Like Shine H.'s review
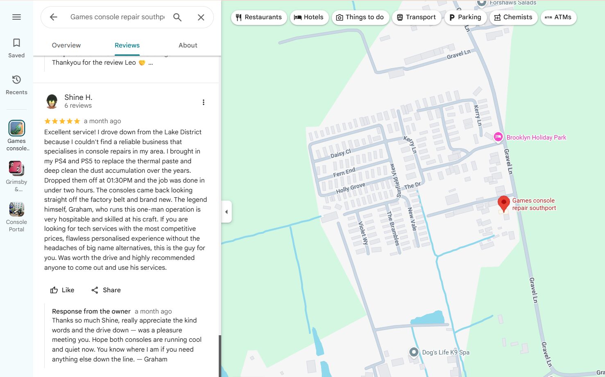 (x=62, y=290)
